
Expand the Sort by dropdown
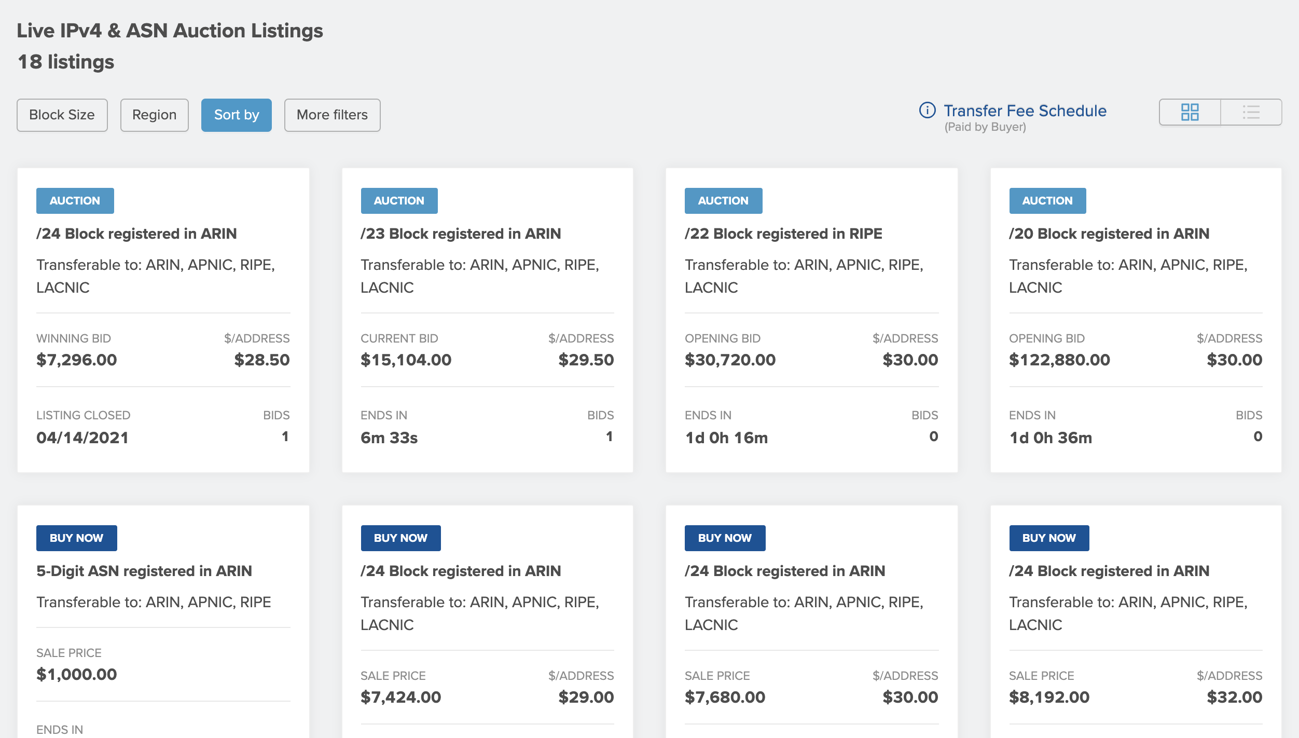tap(236, 115)
